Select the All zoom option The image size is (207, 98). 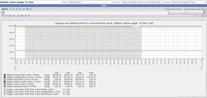[x=31, y=9]
